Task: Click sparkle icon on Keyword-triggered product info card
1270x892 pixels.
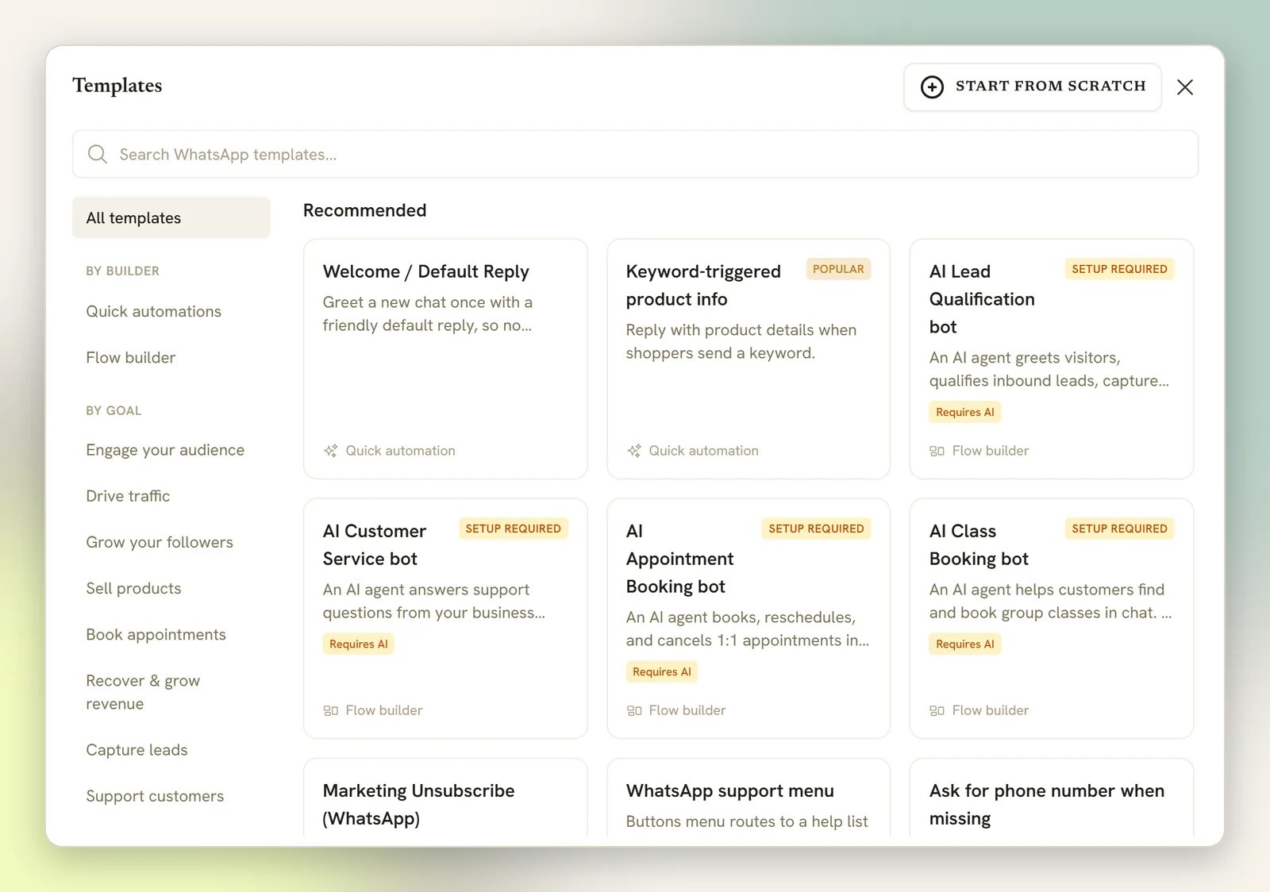Action: click(634, 451)
